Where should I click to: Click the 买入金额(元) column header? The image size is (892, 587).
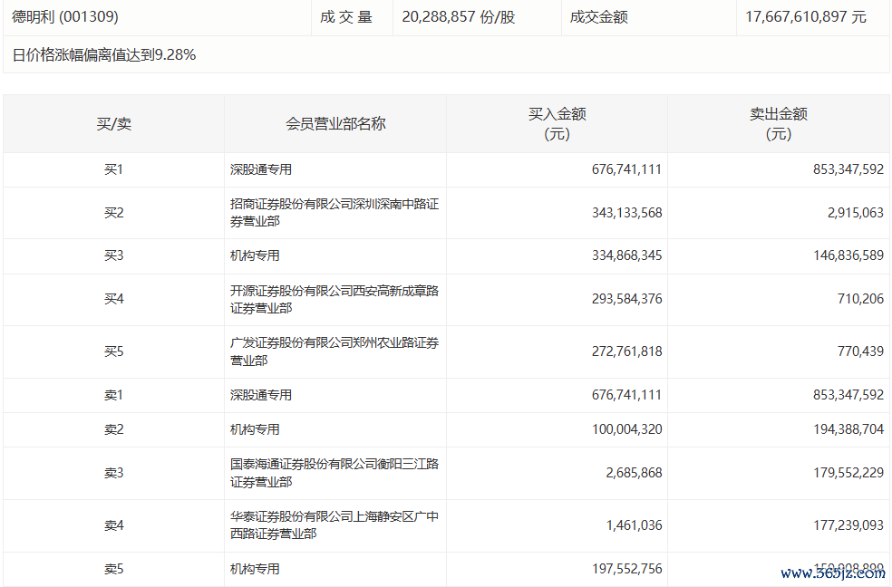[557, 124]
